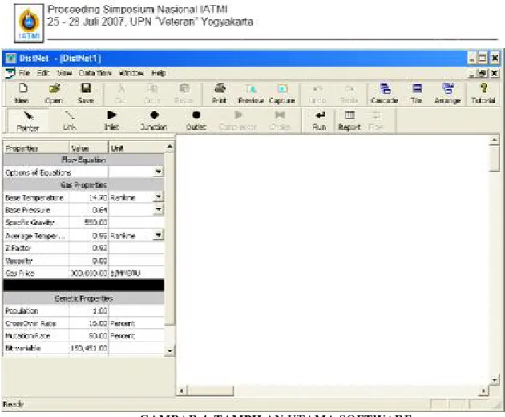
Task: Open the Average Temperature unit dropdown
Action: [158, 235]
